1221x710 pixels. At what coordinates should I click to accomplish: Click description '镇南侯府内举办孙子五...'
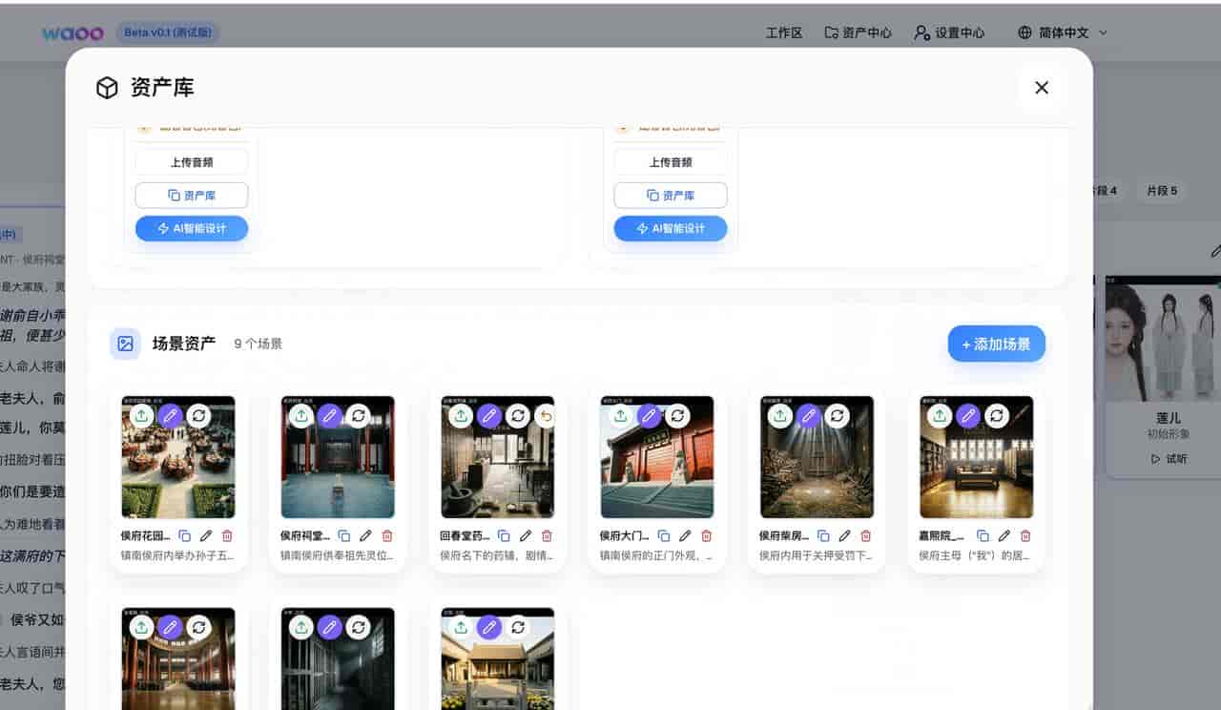click(x=177, y=555)
